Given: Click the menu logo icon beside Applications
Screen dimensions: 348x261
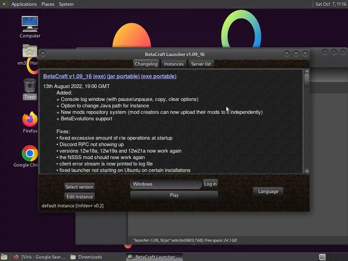Looking at the screenshot, I should 5,4.
